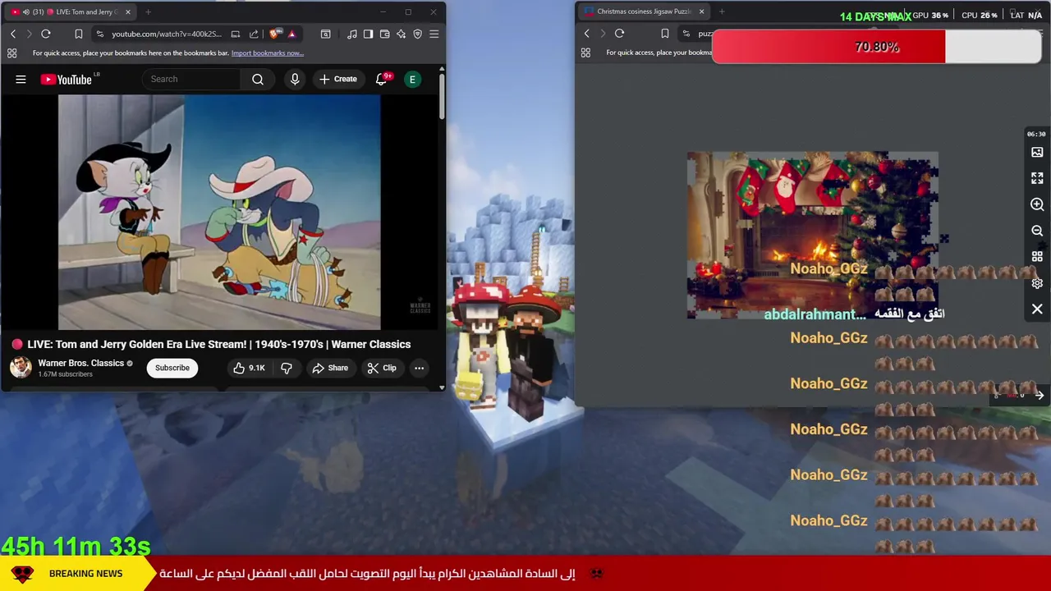Bookmark the puzzle page
The height and width of the screenshot is (591, 1051).
[x=664, y=34]
